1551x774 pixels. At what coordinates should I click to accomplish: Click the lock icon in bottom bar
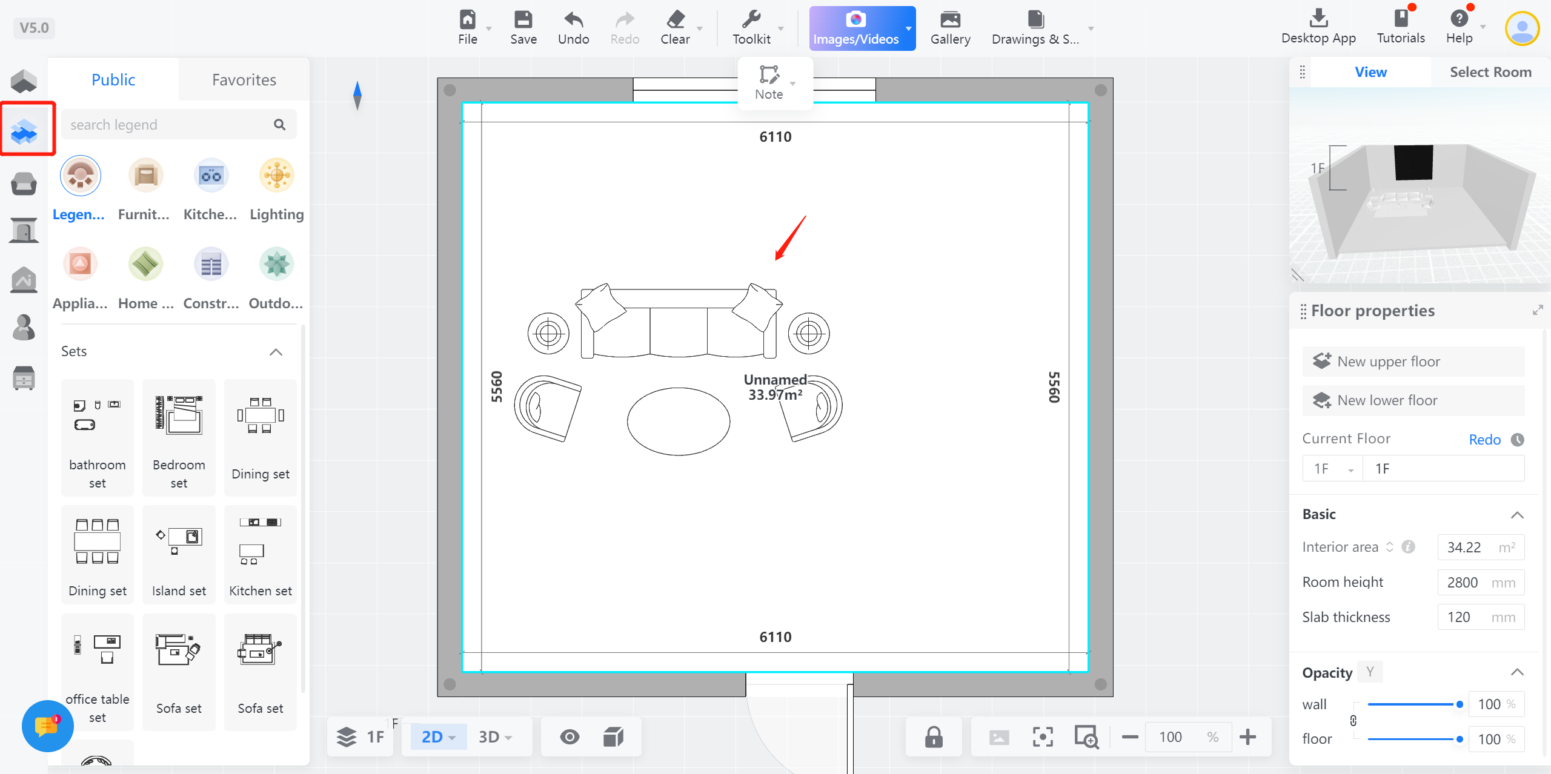[x=934, y=737]
